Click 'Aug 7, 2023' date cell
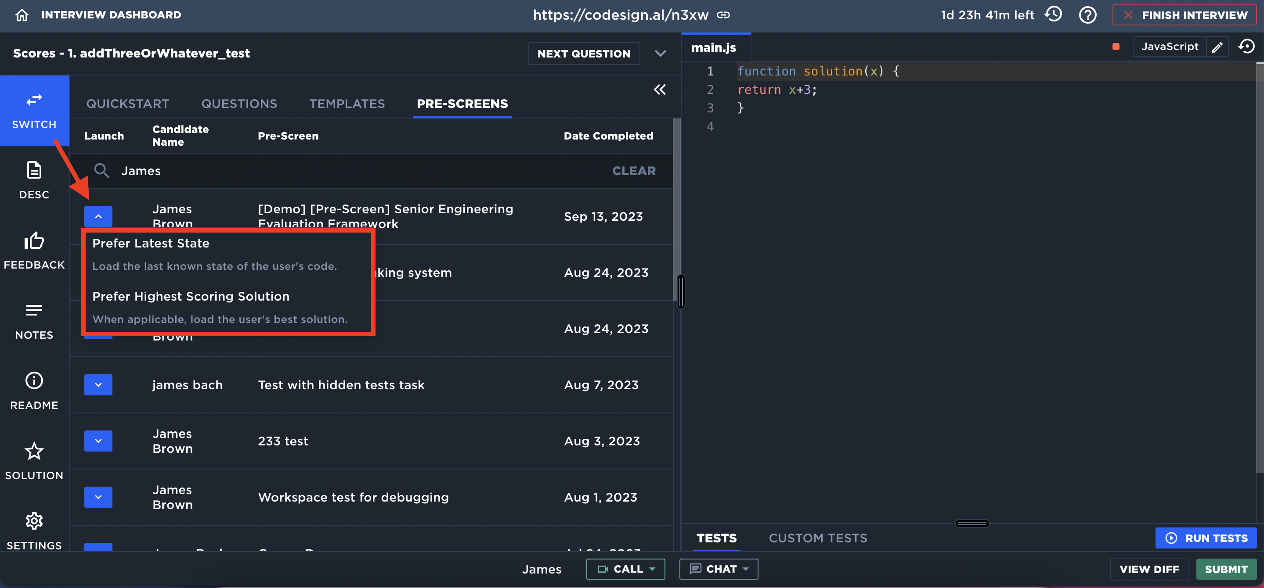This screenshot has width=1264, height=588. click(x=601, y=385)
